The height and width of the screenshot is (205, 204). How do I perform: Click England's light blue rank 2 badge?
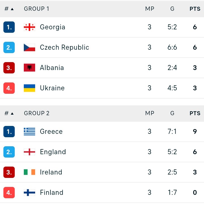coord(9,152)
